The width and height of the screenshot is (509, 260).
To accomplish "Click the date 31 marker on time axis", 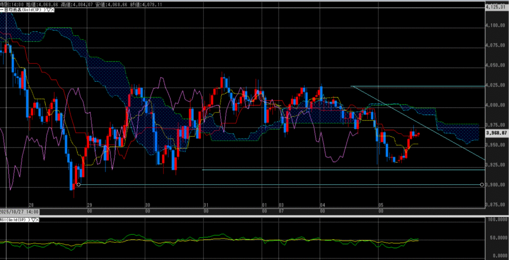I will pos(206,205).
